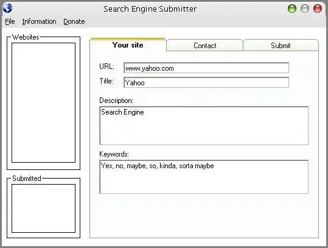Click the Keywords label
This screenshot has width=328, height=248.
coord(114,154)
